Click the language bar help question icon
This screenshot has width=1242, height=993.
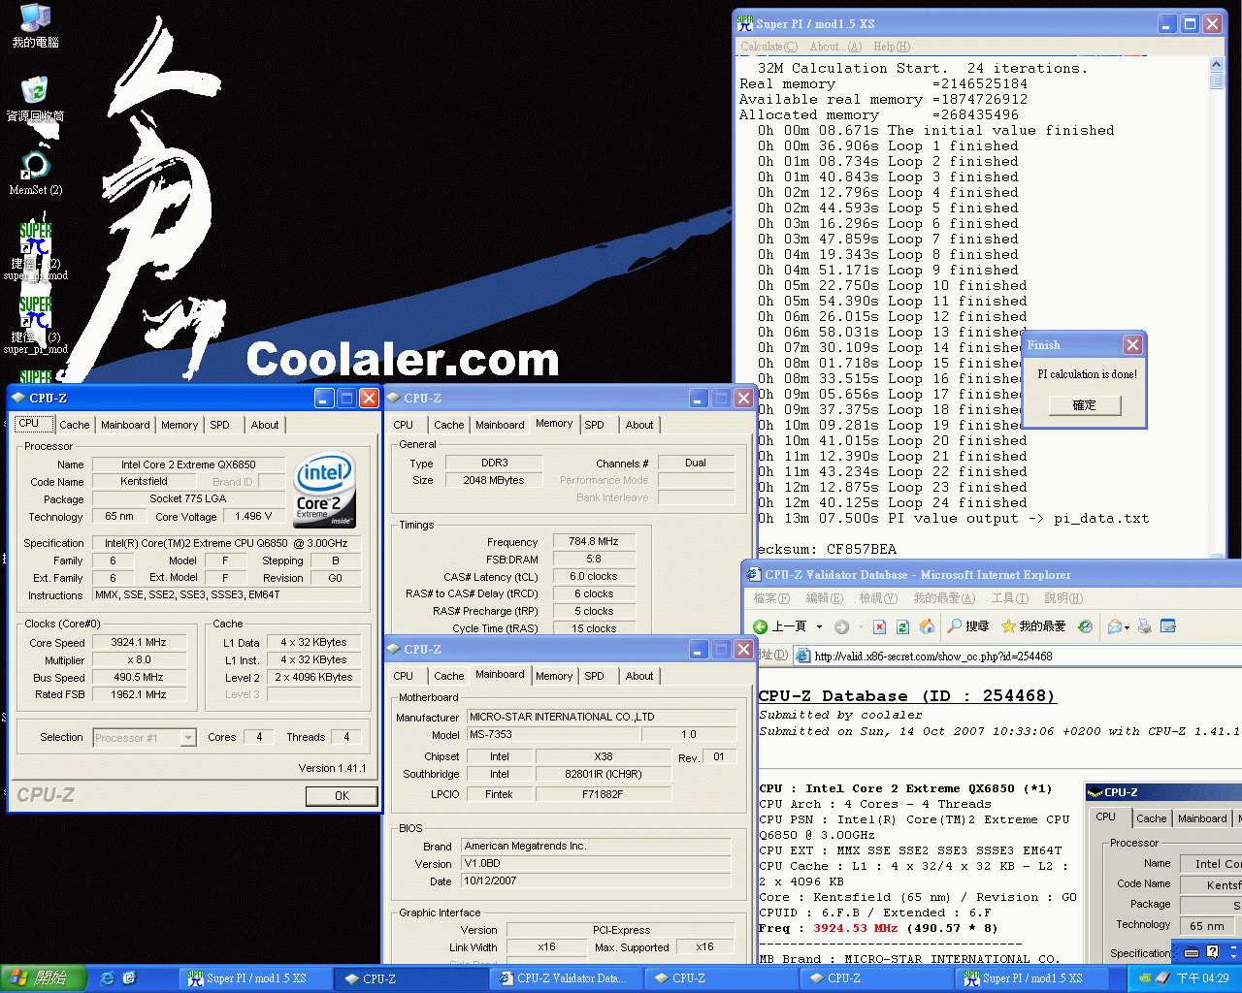coord(1212,952)
